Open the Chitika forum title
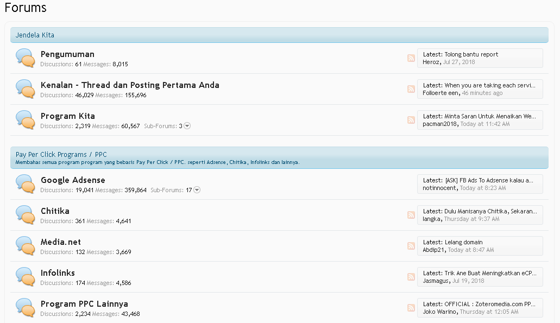560x323 pixels. click(x=55, y=211)
